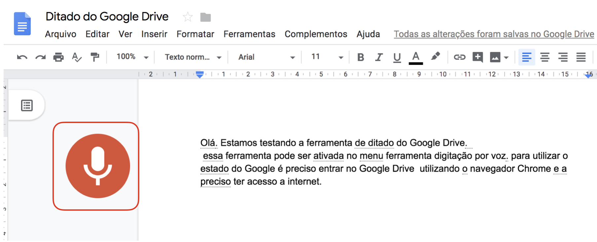Open the move-to-folder icon
Screen dimensions: 597x242
(205, 17)
